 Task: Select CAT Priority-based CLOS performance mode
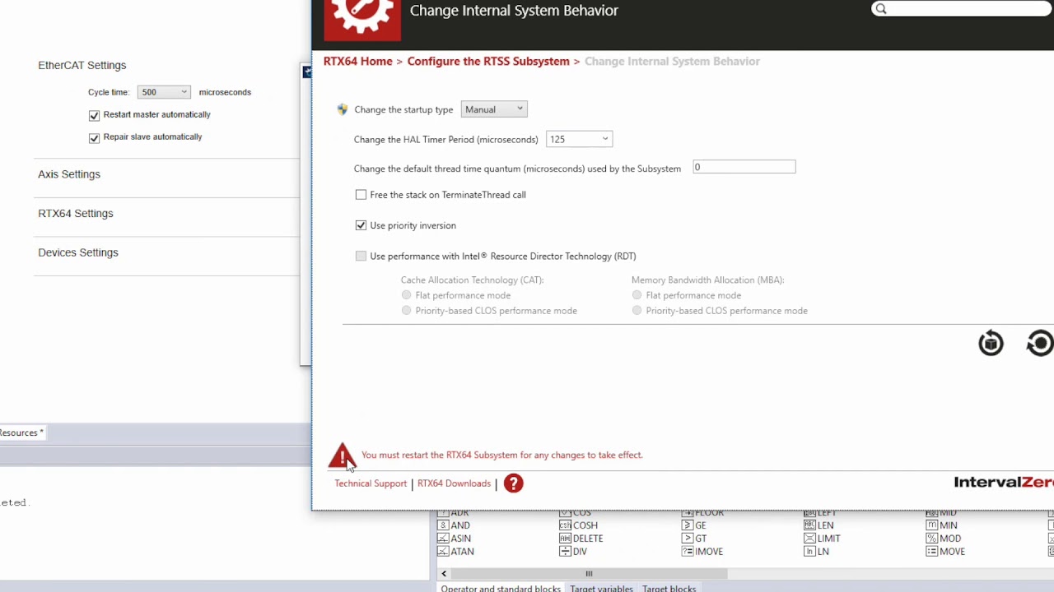click(406, 311)
